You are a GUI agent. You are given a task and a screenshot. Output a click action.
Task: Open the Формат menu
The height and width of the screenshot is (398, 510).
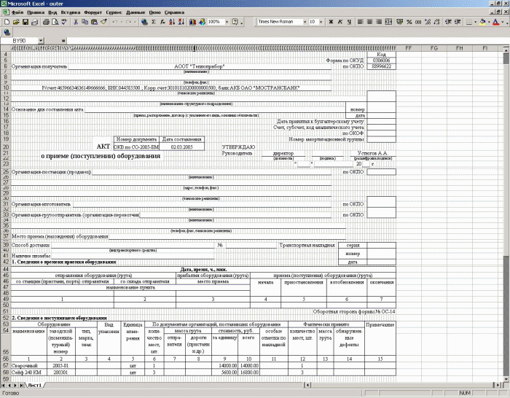[x=93, y=12]
